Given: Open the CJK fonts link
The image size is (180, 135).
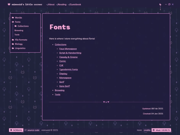Looking at the screenshot, I should [61, 65].
